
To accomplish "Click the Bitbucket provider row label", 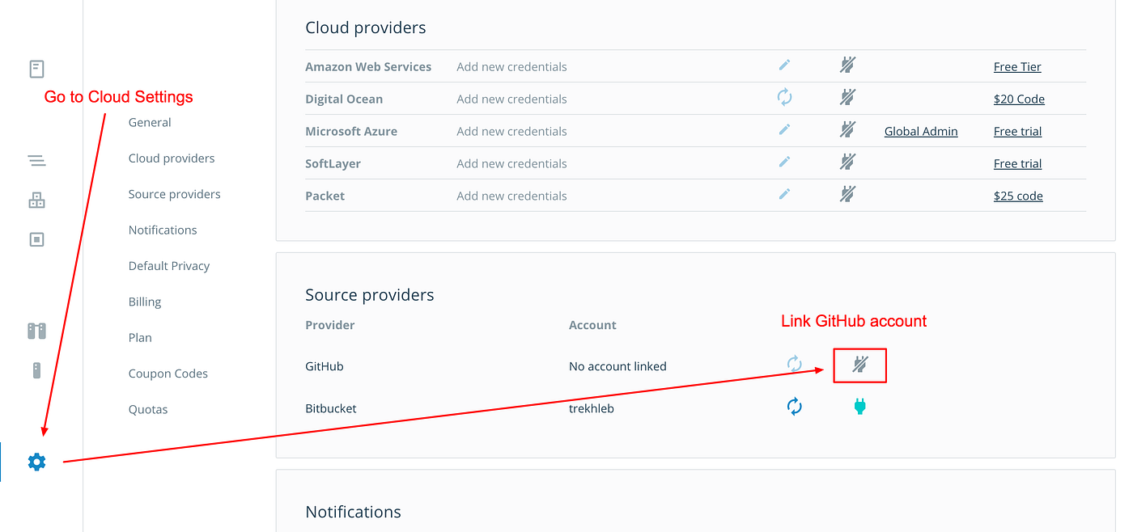I will coord(331,409).
